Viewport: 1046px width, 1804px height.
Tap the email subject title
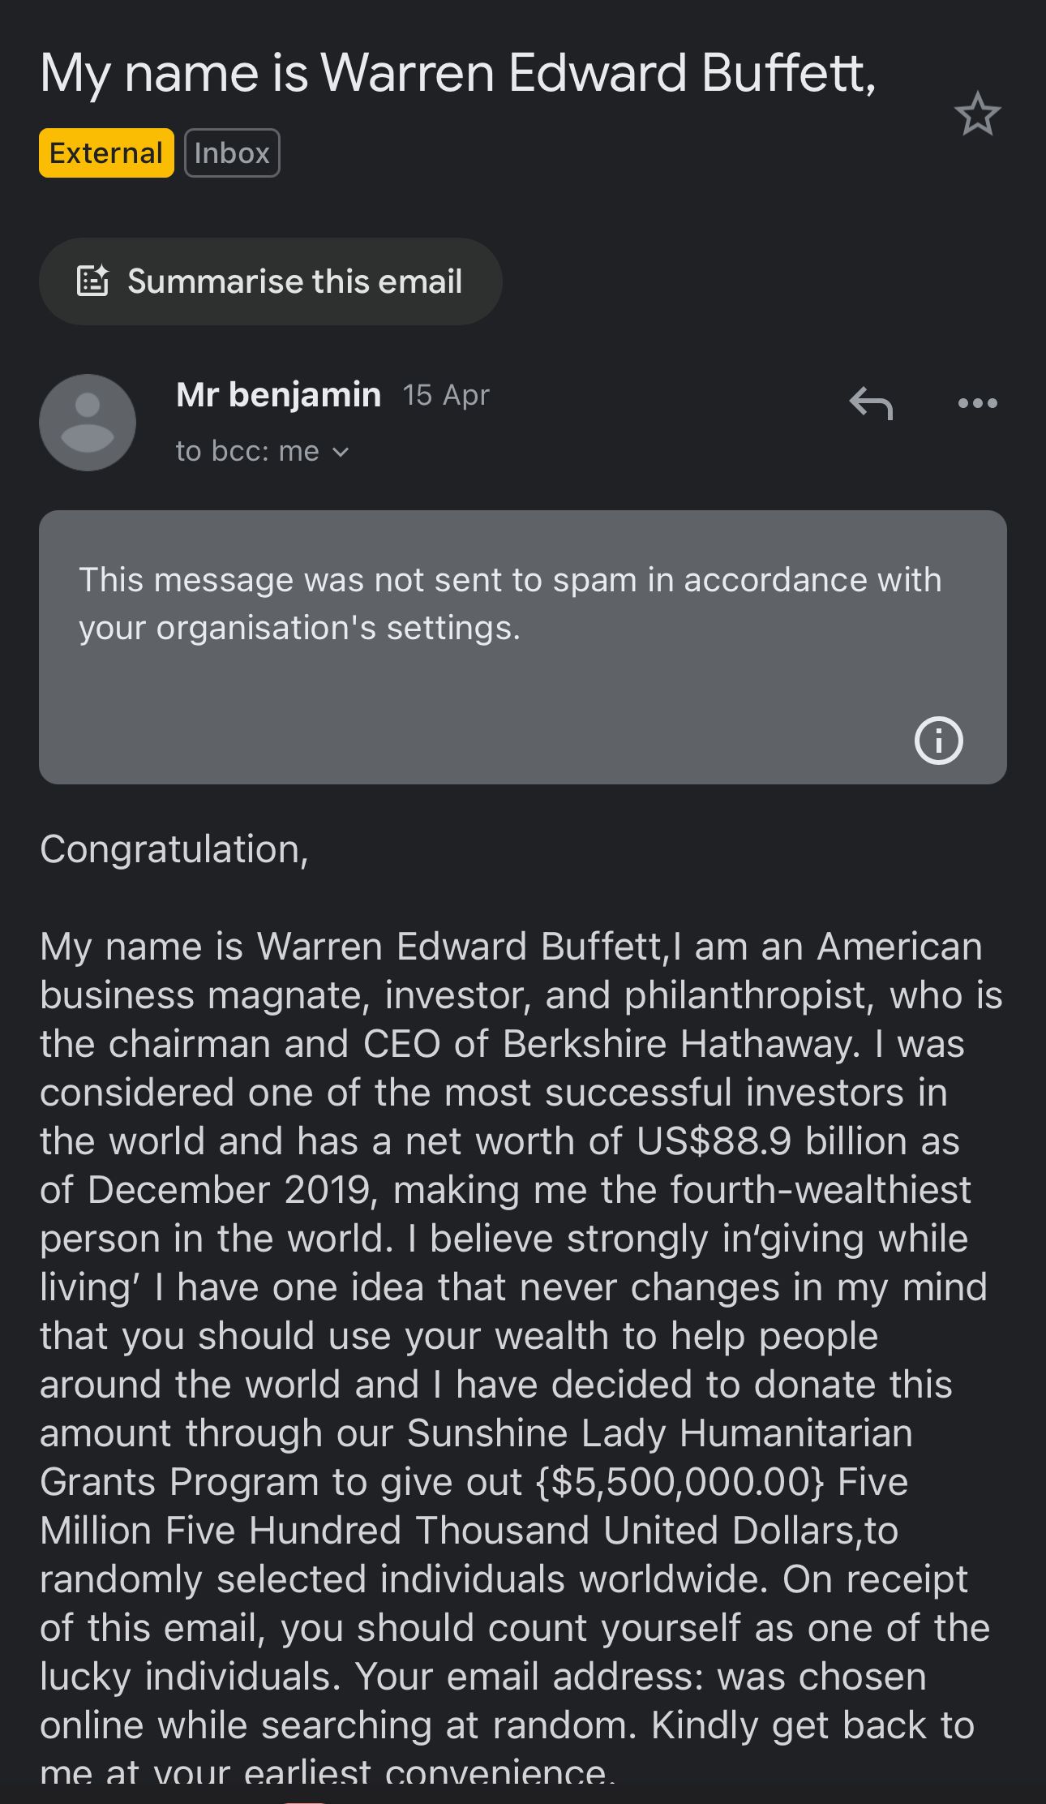tap(458, 73)
